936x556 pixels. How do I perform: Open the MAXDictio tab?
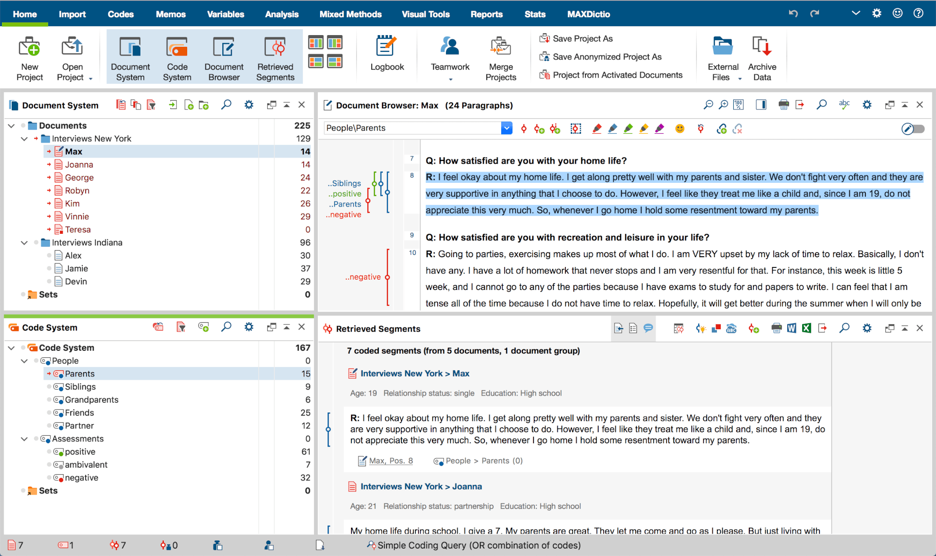point(588,14)
